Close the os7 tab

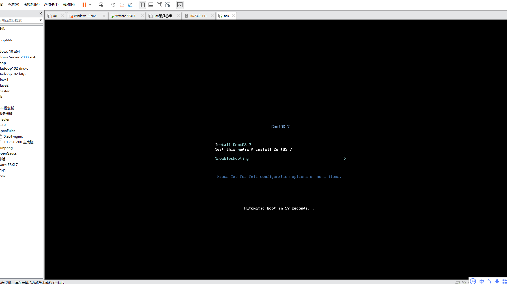[x=233, y=16]
